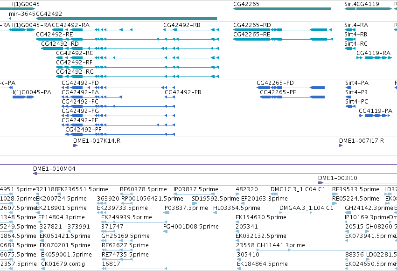Viewport: 397px width, 271px height.
Task: Select protein Sirt4-PC
Action: click(x=350, y=106)
